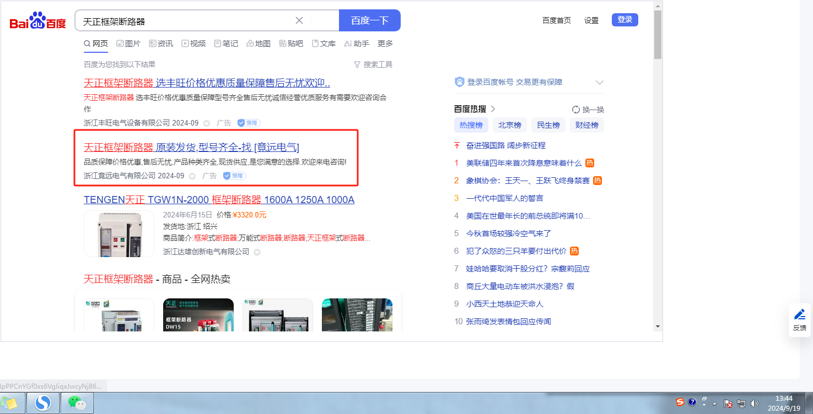
Task: Click the volume speaker icon in system tray
Action: click(754, 404)
